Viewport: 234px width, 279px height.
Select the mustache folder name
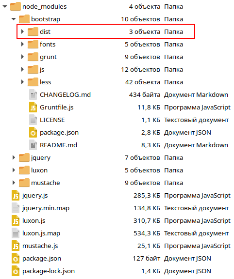coord(46,183)
